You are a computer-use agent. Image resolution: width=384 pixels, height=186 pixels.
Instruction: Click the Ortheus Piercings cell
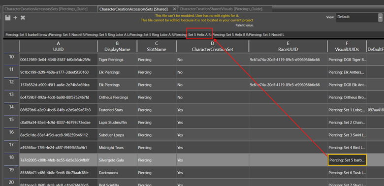point(117,97)
